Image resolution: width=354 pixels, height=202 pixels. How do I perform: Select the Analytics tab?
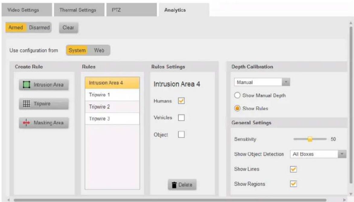(x=184, y=10)
